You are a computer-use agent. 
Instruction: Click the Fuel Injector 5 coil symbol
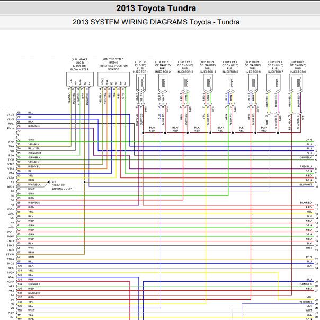(230, 83)
